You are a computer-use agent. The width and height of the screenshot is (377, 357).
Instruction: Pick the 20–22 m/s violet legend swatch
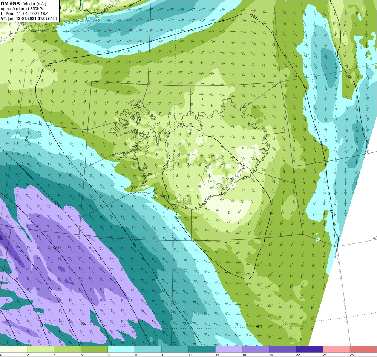point(283,349)
